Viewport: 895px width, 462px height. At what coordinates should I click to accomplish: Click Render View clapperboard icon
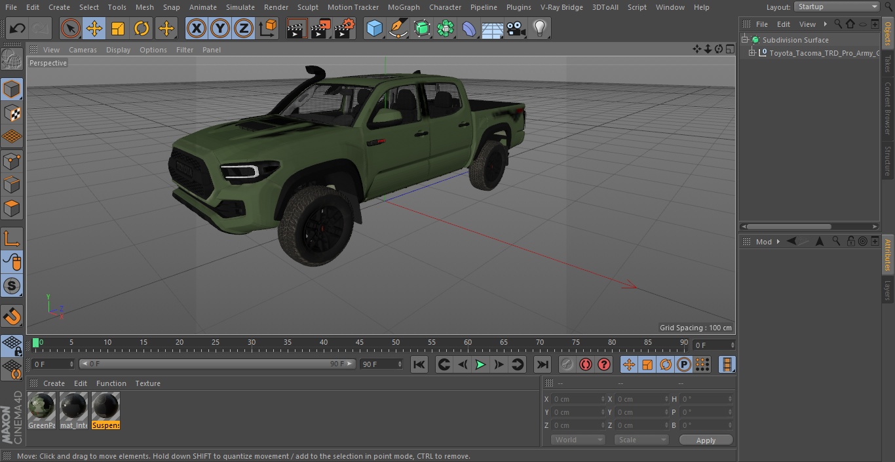(x=297, y=28)
